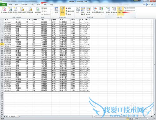
Task: Click the Group outline icon
Action: pyautogui.click(x=108, y=9)
